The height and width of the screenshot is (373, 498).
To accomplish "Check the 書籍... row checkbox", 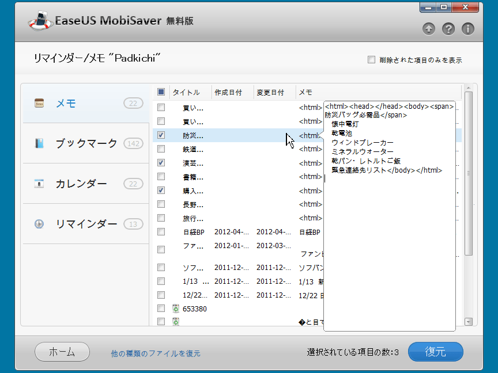I will click(161, 176).
